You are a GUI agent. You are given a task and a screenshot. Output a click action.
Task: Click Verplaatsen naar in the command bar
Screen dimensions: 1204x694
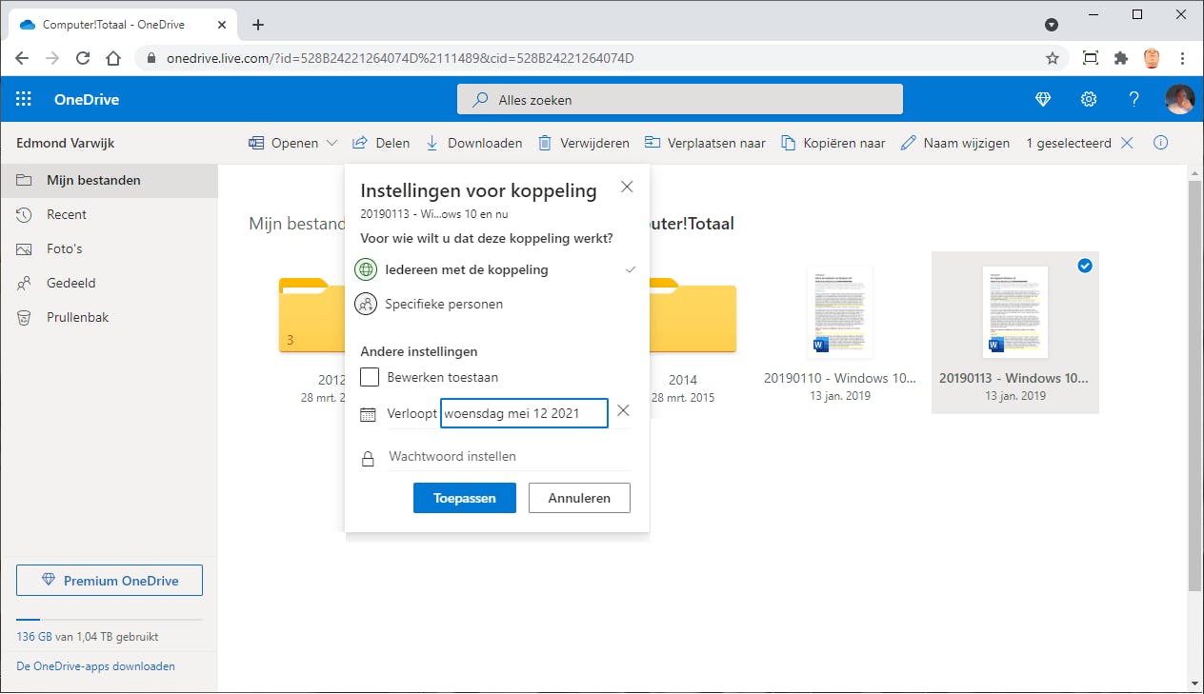[x=705, y=143]
